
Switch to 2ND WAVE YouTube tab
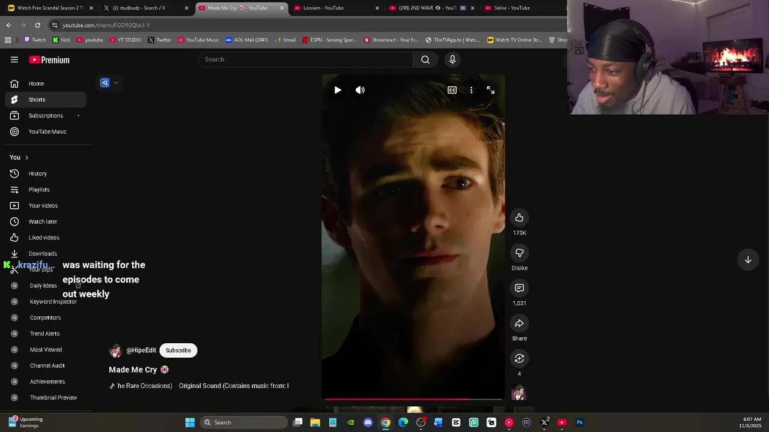(x=432, y=8)
